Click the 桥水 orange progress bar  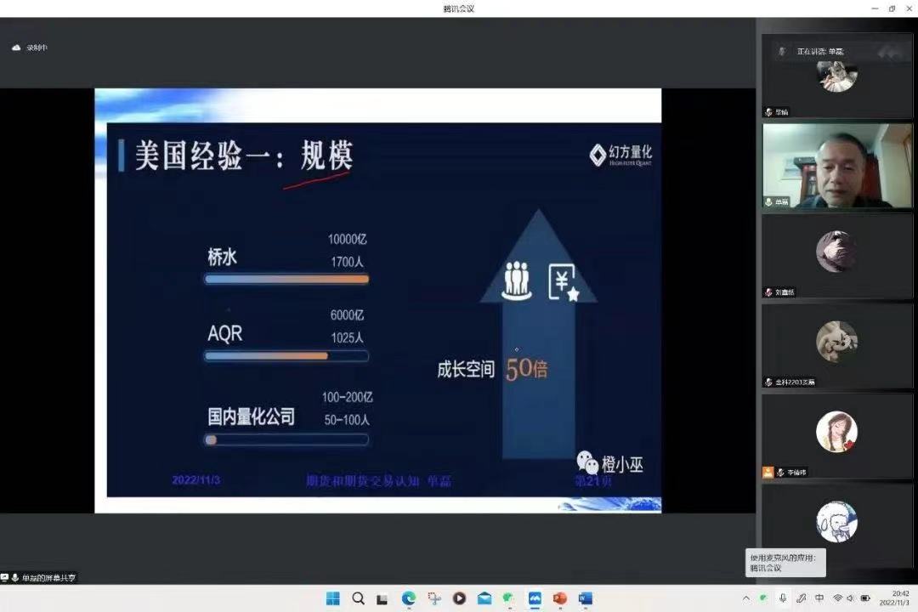(286, 279)
